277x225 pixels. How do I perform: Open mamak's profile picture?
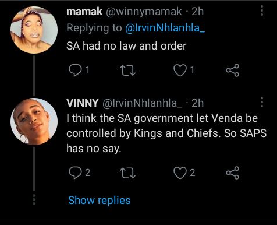coord(34,30)
